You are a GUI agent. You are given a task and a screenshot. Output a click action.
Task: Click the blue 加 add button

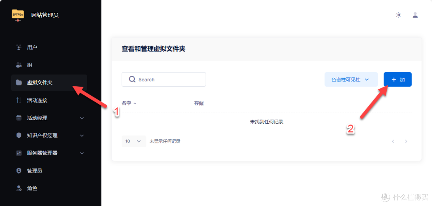tap(398, 79)
